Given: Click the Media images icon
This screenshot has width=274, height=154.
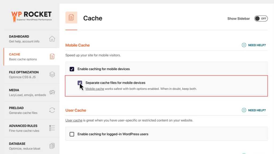Looking at the screenshot, I should 52,92.
